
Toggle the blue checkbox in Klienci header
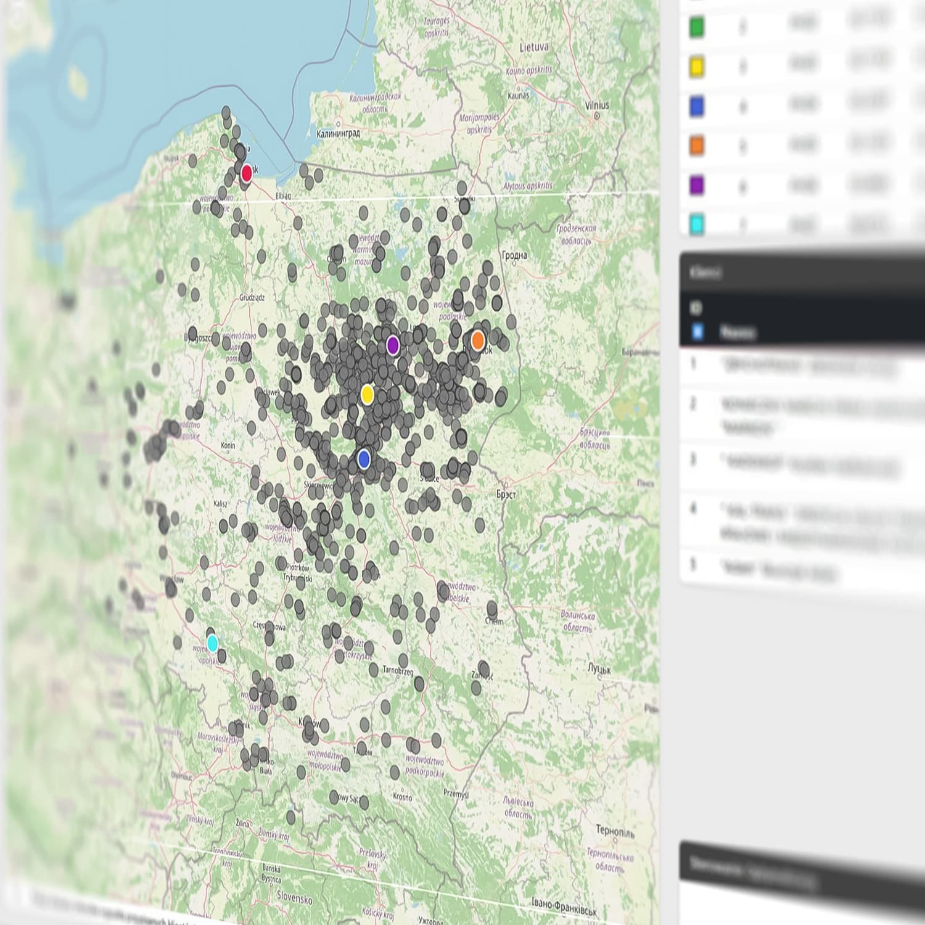(x=697, y=332)
